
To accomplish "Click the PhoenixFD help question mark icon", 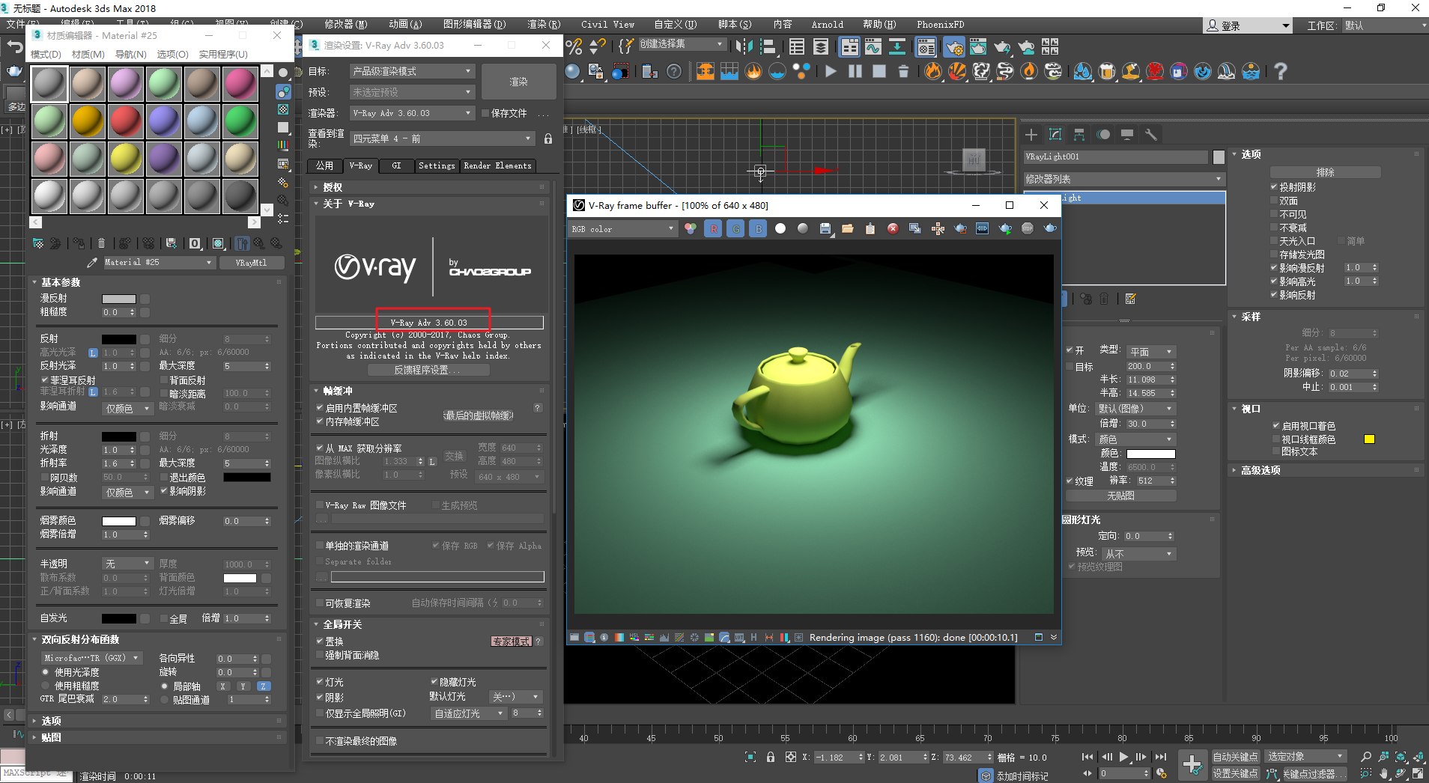I will 1281,71.
